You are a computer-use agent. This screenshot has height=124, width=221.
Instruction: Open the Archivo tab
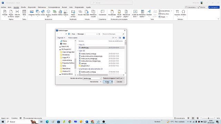point(3,7)
